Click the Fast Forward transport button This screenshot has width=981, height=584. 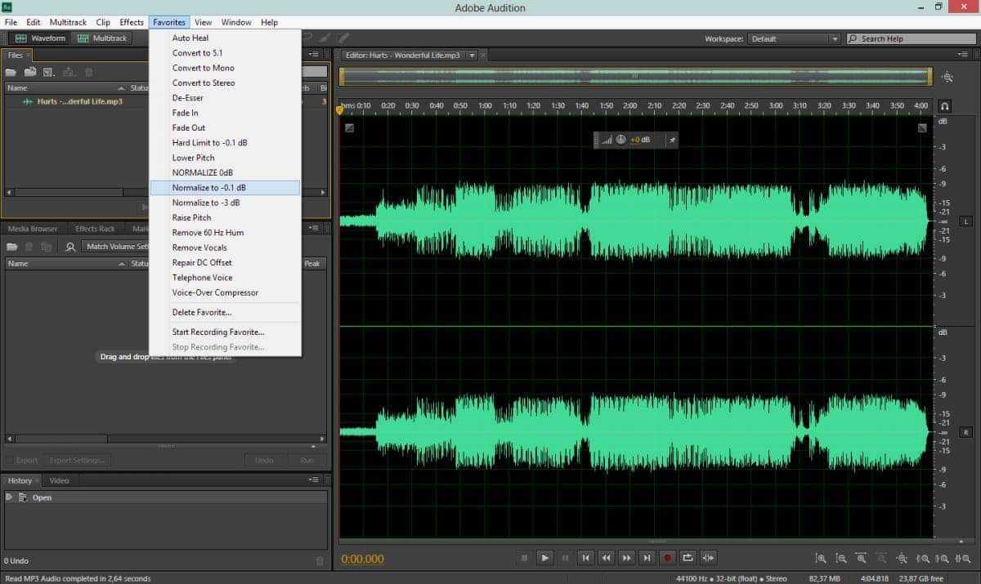pyautogui.click(x=626, y=558)
